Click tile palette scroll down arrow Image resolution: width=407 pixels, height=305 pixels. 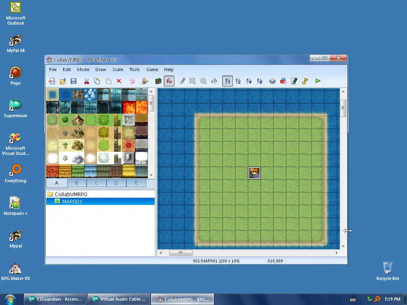[x=151, y=175]
